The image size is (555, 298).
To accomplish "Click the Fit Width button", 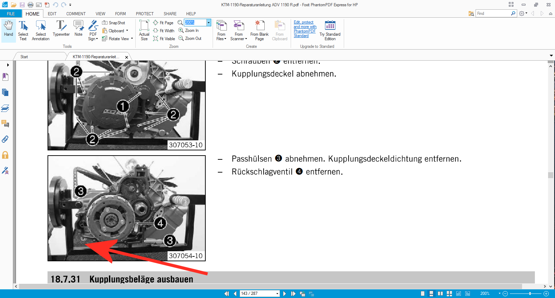I will (x=164, y=31).
